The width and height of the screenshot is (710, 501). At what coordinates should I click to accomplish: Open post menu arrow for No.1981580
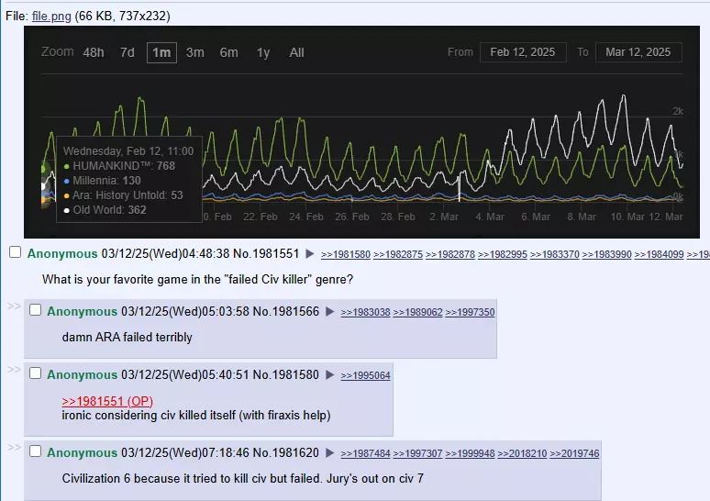pos(329,375)
